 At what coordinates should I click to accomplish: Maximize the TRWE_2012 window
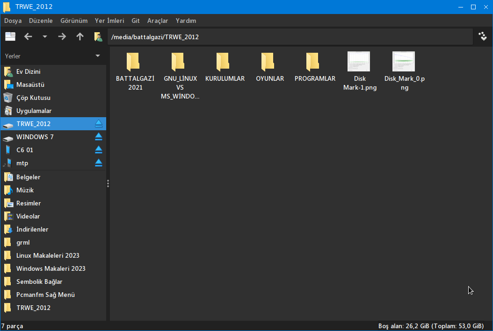tap(473, 7)
